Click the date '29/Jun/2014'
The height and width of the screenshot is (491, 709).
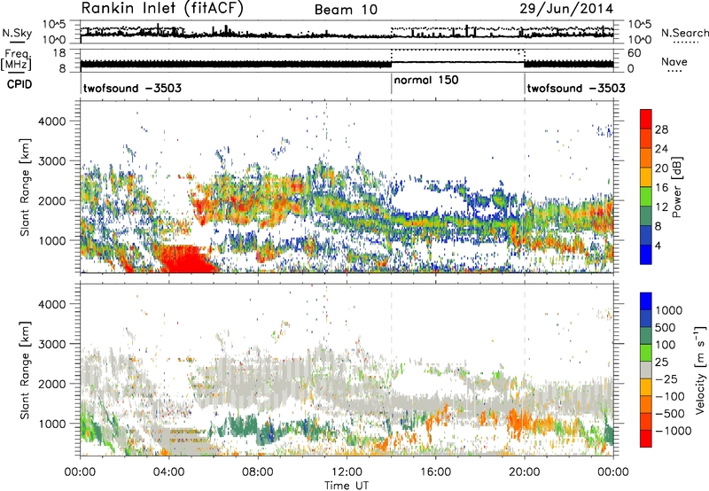pyautogui.click(x=566, y=9)
